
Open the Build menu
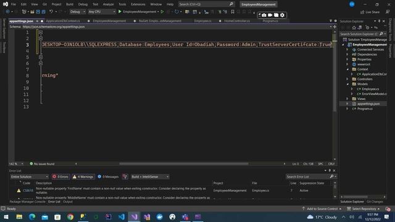[x=70, y=4]
